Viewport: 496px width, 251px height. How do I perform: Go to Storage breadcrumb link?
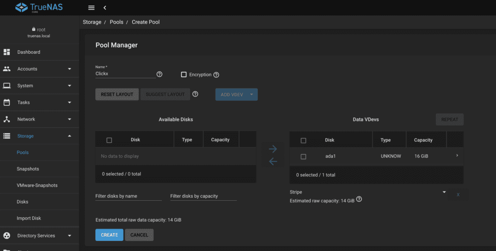coord(92,22)
